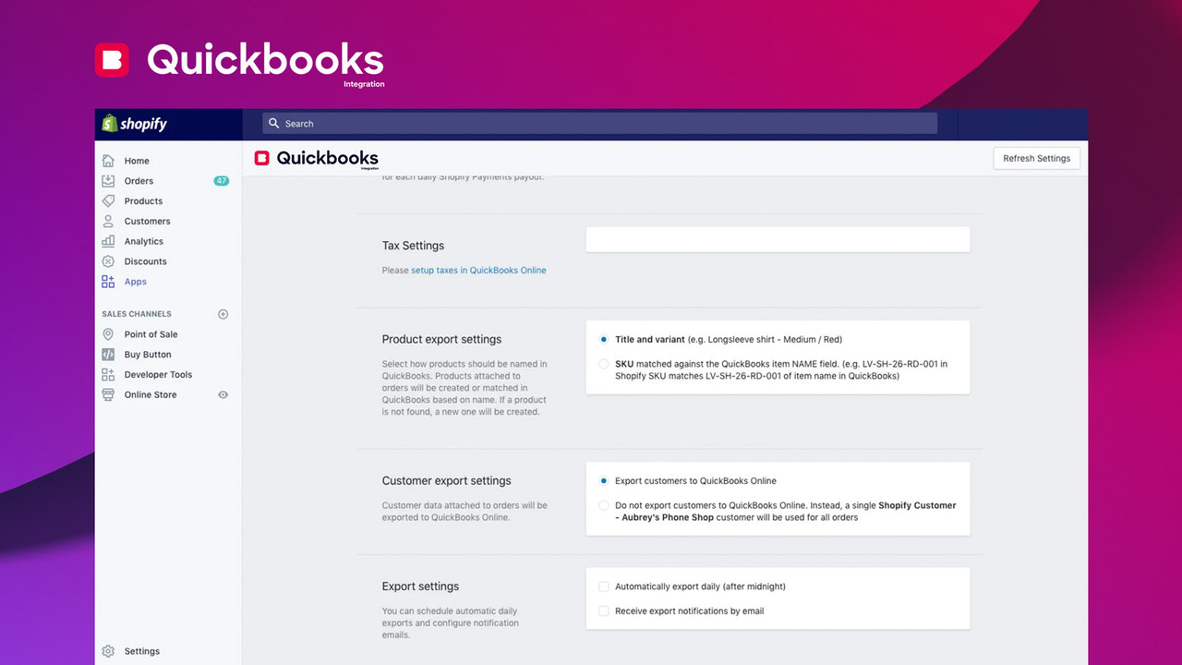The image size is (1182, 665).
Task: Open the Tax Settings dropdown field
Action: point(777,238)
